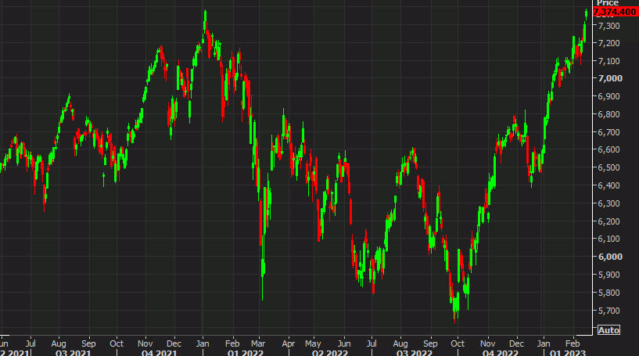Click the 5,700 price axis label
This screenshot has height=356, width=639.
pyautogui.click(x=609, y=311)
